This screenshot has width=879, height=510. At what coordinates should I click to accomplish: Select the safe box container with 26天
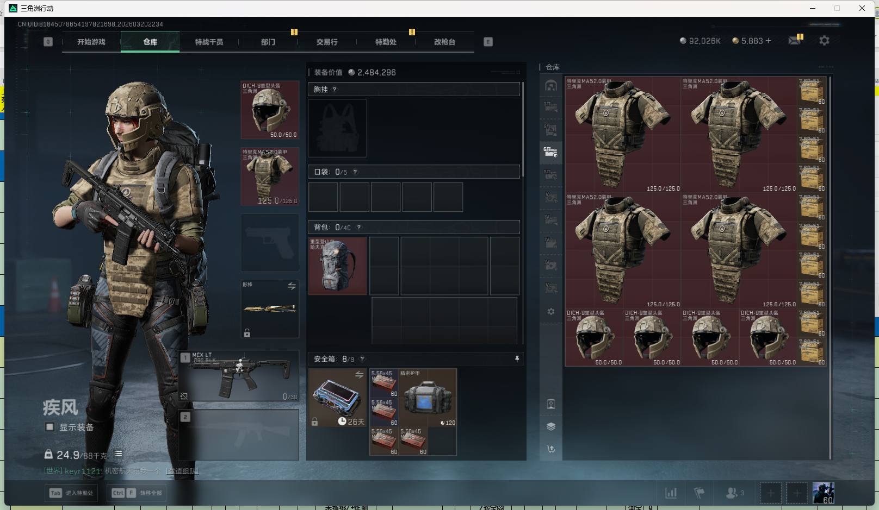click(337, 398)
